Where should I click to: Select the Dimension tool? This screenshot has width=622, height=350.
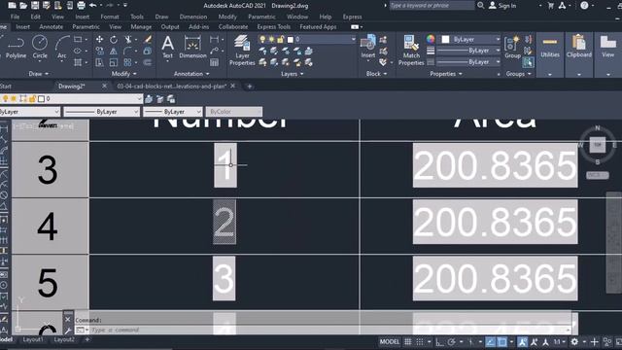192,48
